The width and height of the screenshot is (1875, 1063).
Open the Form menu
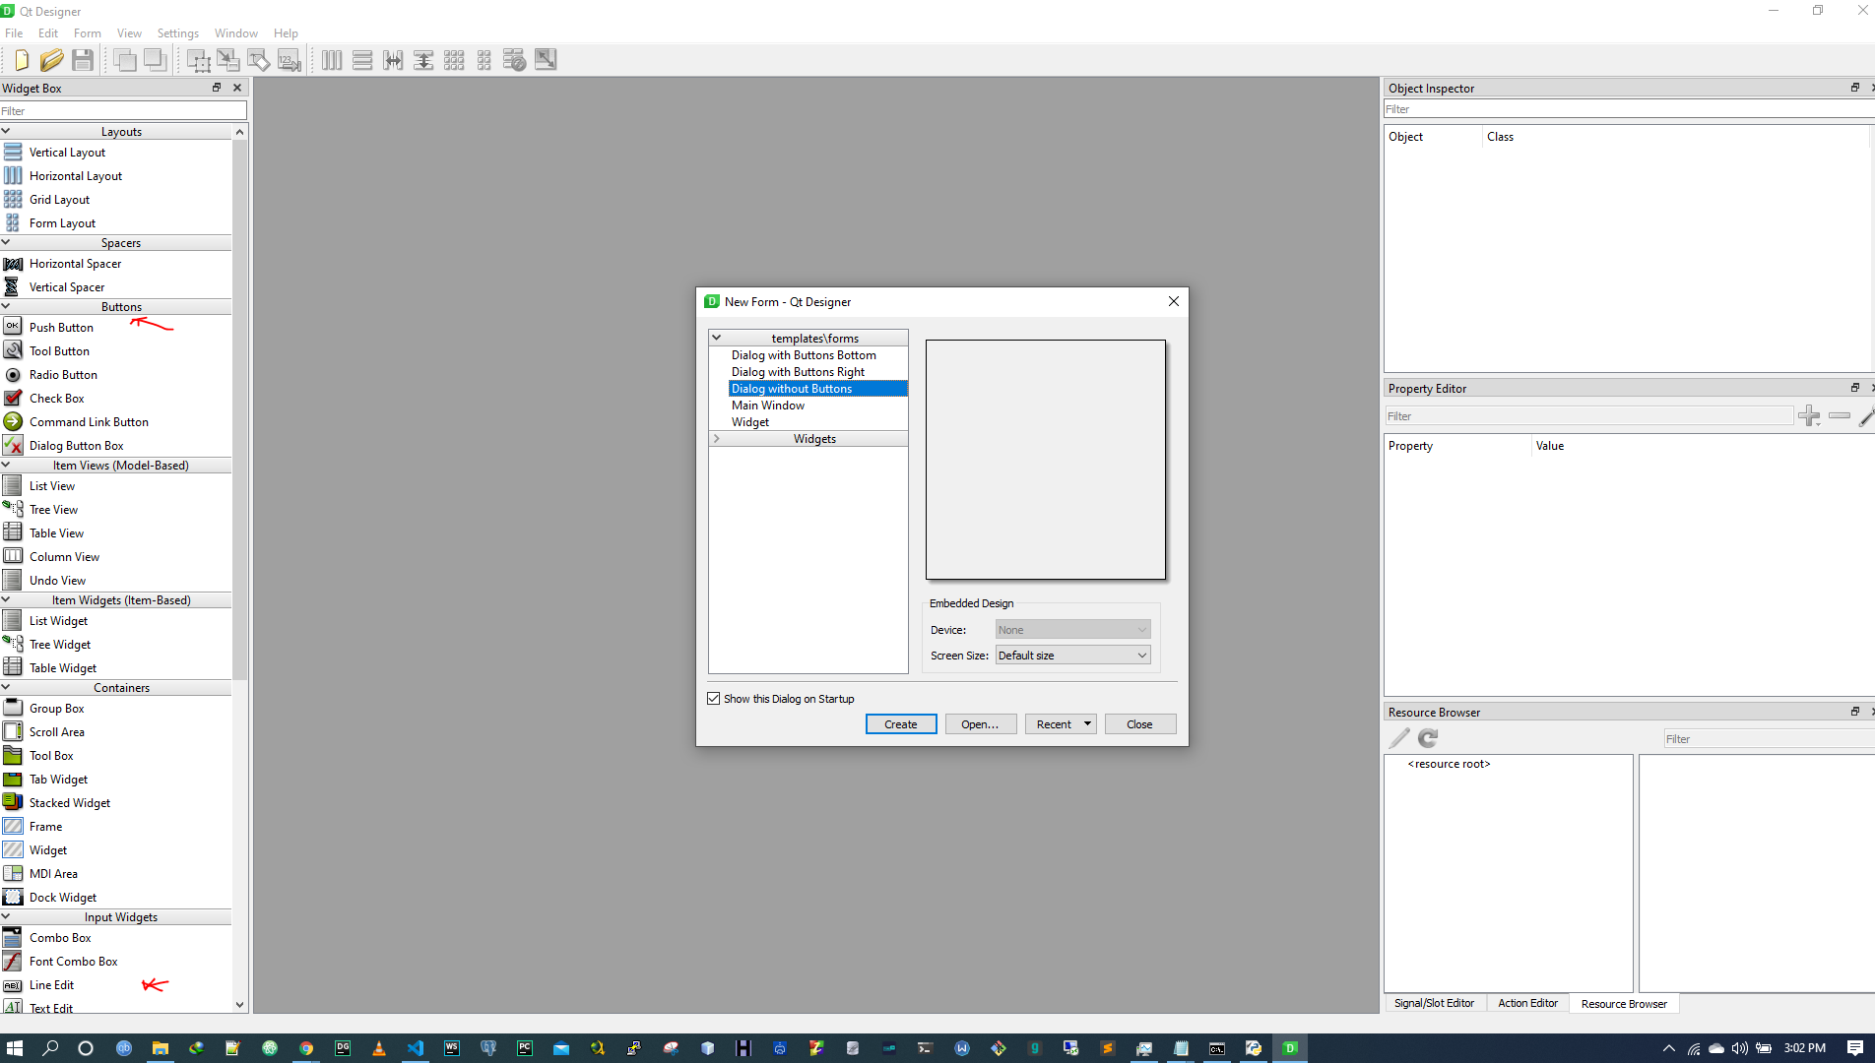88,32
